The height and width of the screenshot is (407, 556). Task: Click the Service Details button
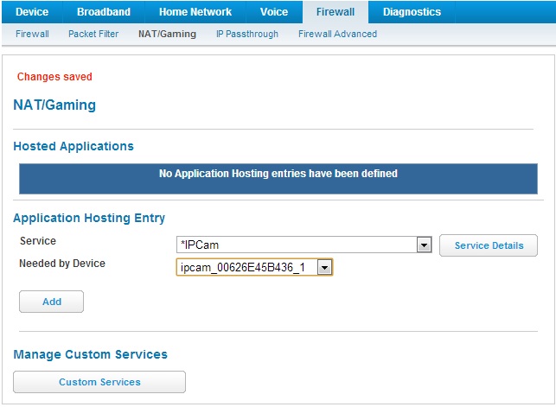click(x=489, y=245)
